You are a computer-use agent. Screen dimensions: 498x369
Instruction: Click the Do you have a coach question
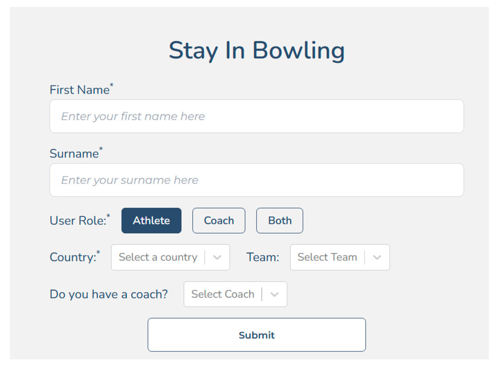coord(108,294)
